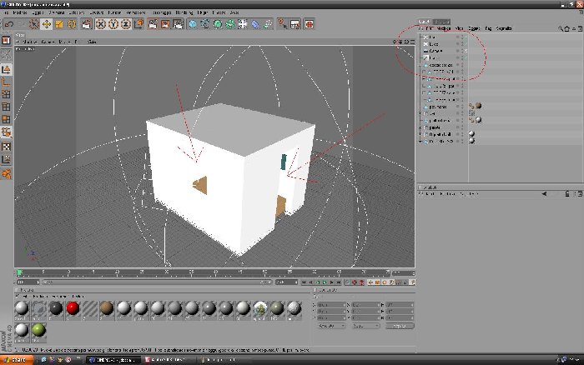Collapse the last object in the tree
The image size is (584, 365).
(420, 142)
